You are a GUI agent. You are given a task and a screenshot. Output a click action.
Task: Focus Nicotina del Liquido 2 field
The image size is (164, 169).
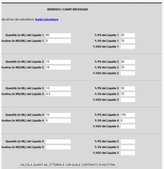pyautogui.click(x=58, y=68)
